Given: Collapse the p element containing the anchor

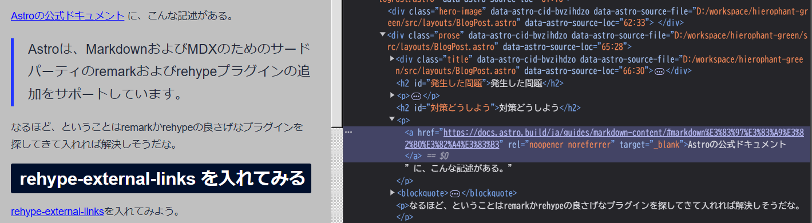Looking at the screenshot, I should tap(392, 120).
